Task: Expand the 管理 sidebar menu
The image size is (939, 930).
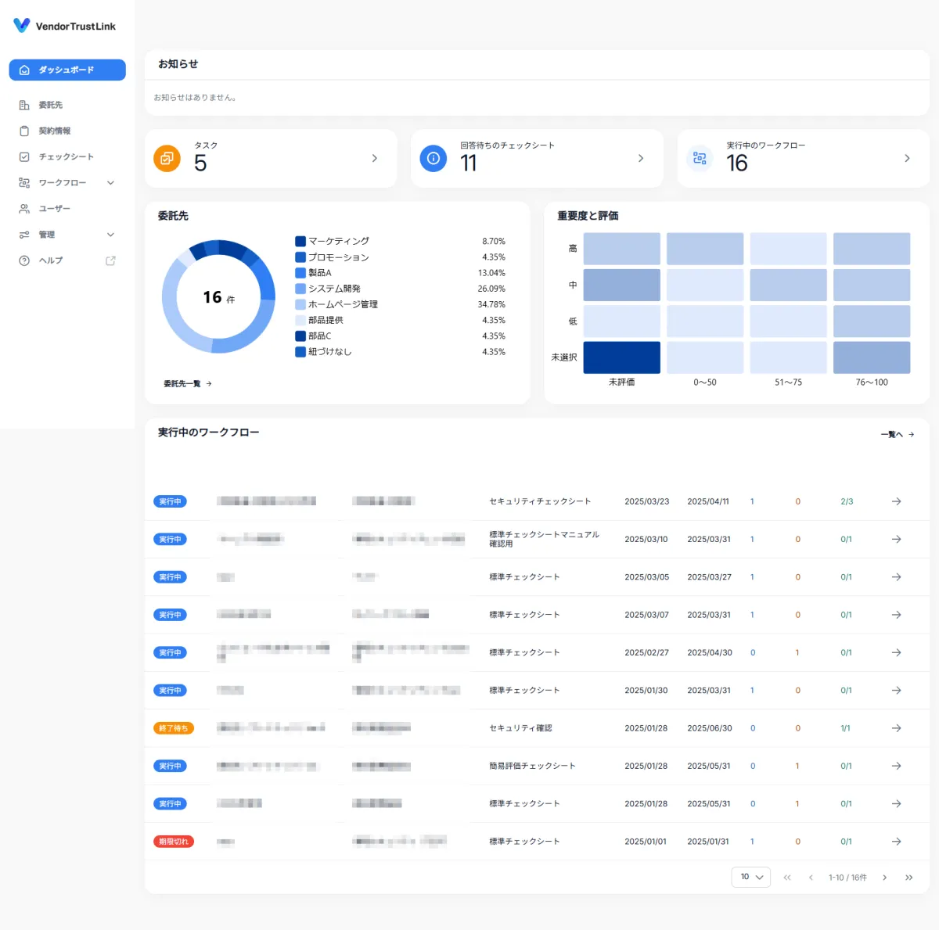Action: (110, 235)
